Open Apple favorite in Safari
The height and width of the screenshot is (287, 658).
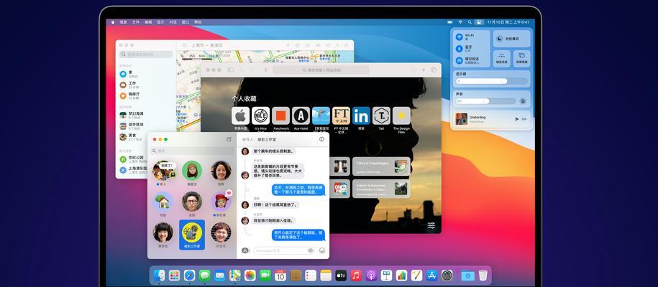coord(240,116)
